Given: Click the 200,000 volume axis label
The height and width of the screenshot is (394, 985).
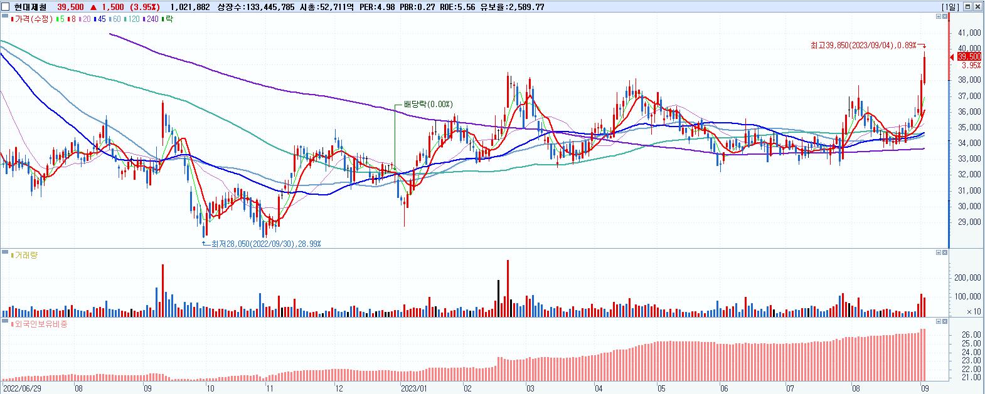Looking at the screenshot, I should [x=967, y=277].
